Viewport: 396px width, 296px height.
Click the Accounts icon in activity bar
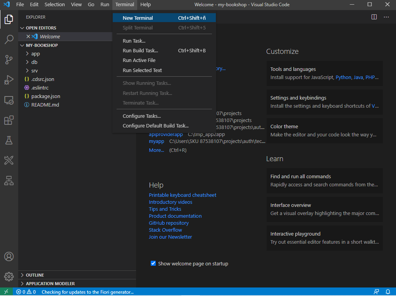click(9, 256)
